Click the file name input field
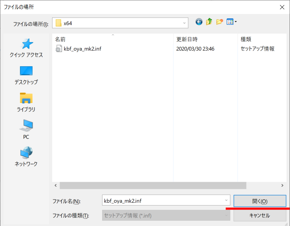 (162, 201)
